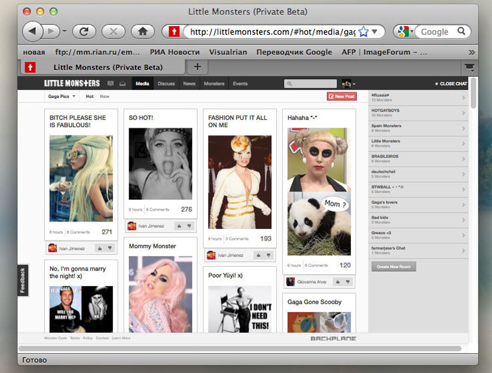Viewport: 492px width, 373px height.
Task: Click the browser stop loading icon
Action: click(x=113, y=32)
